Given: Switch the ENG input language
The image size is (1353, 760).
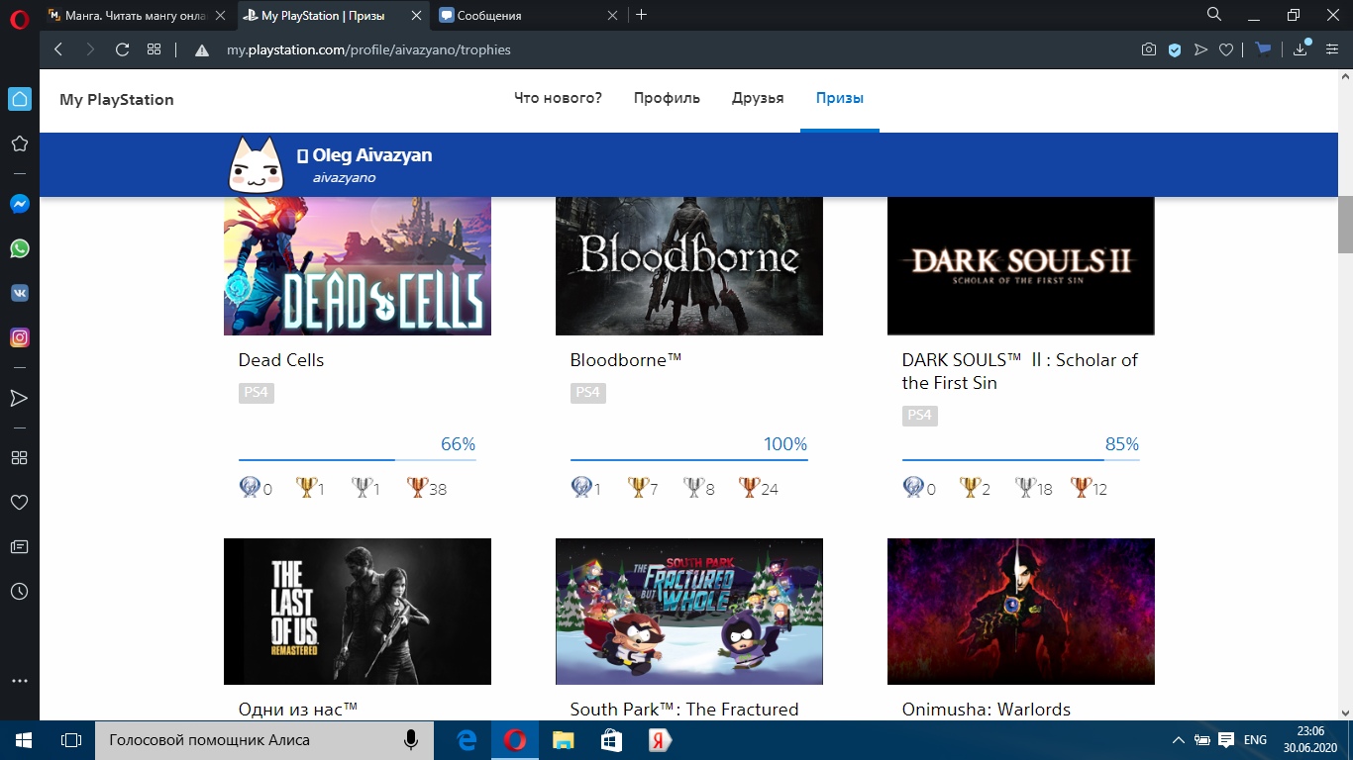Looking at the screenshot, I should (x=1256, y=740).
